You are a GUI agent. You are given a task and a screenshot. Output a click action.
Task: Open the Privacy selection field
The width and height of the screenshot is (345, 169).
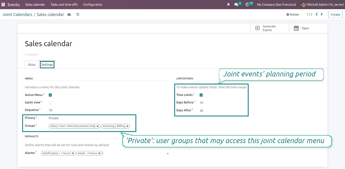pyautogui.click(x=108, y=118)
